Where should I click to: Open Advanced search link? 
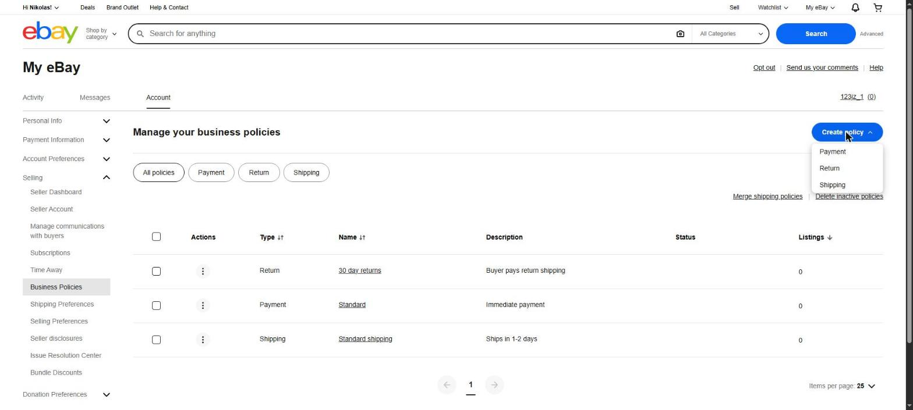pyautogui.click(x=872, y=34)
